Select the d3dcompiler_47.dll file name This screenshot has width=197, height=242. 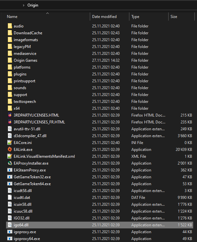coord(30,136)
